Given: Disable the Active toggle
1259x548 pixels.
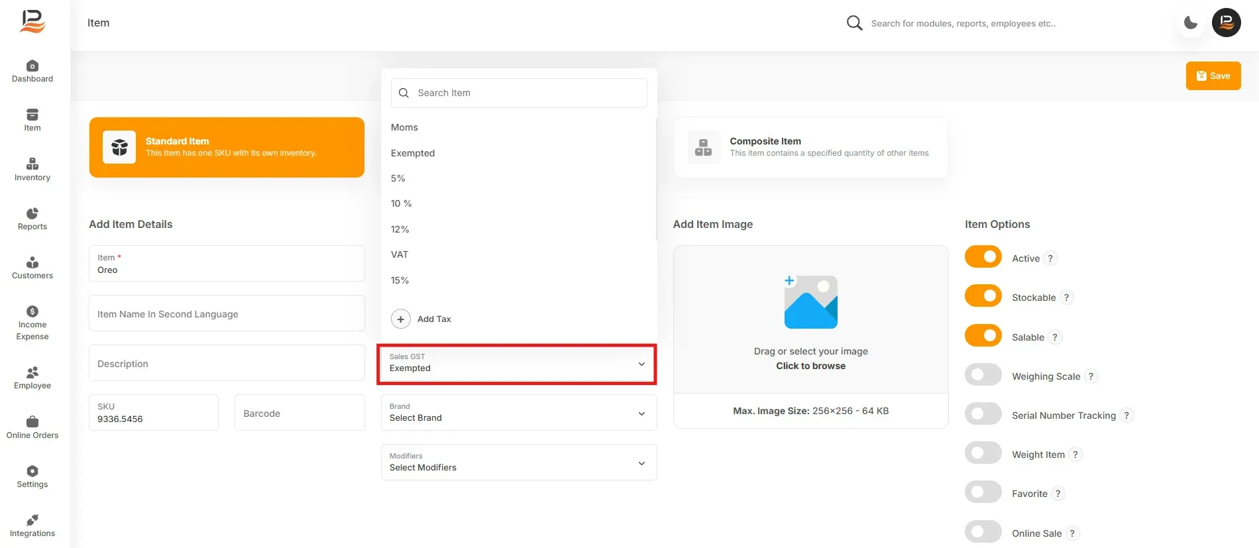Looking at the screenshot, I should [983, 257].
